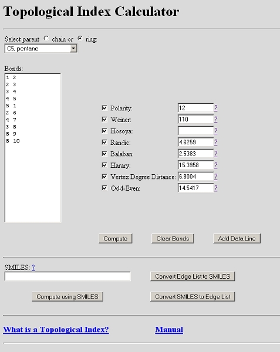Click Convert SMILES to Edge List button
Viewport: 280px width, 352px height.
coord(193,297)
